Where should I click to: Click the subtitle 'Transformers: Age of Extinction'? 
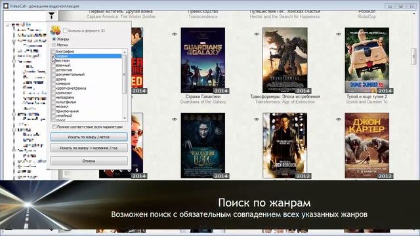coord(285,102)
